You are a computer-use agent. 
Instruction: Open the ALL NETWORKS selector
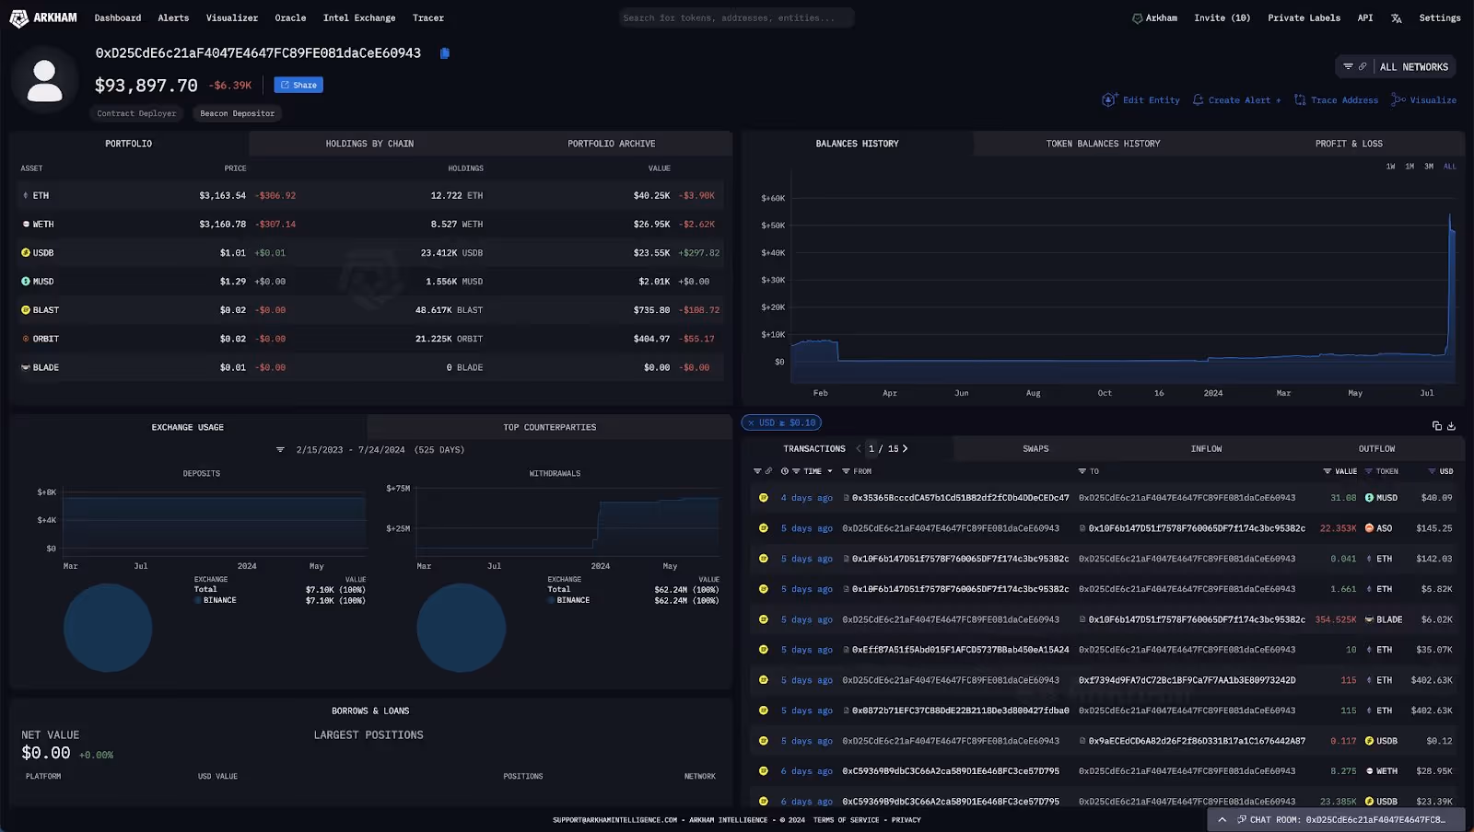pos(1414,67)
